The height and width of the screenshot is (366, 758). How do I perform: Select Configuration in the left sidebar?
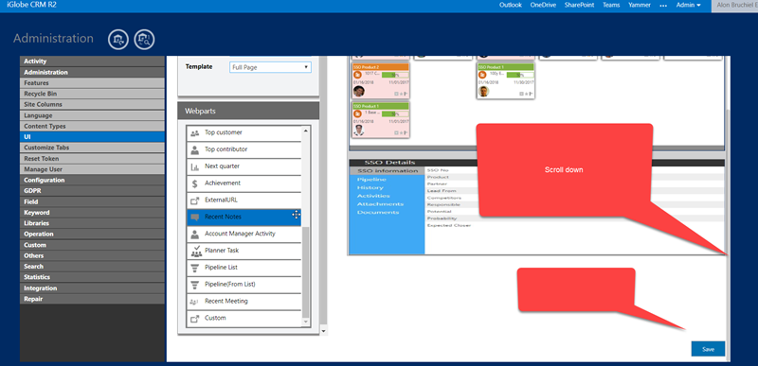click(92, 180)
